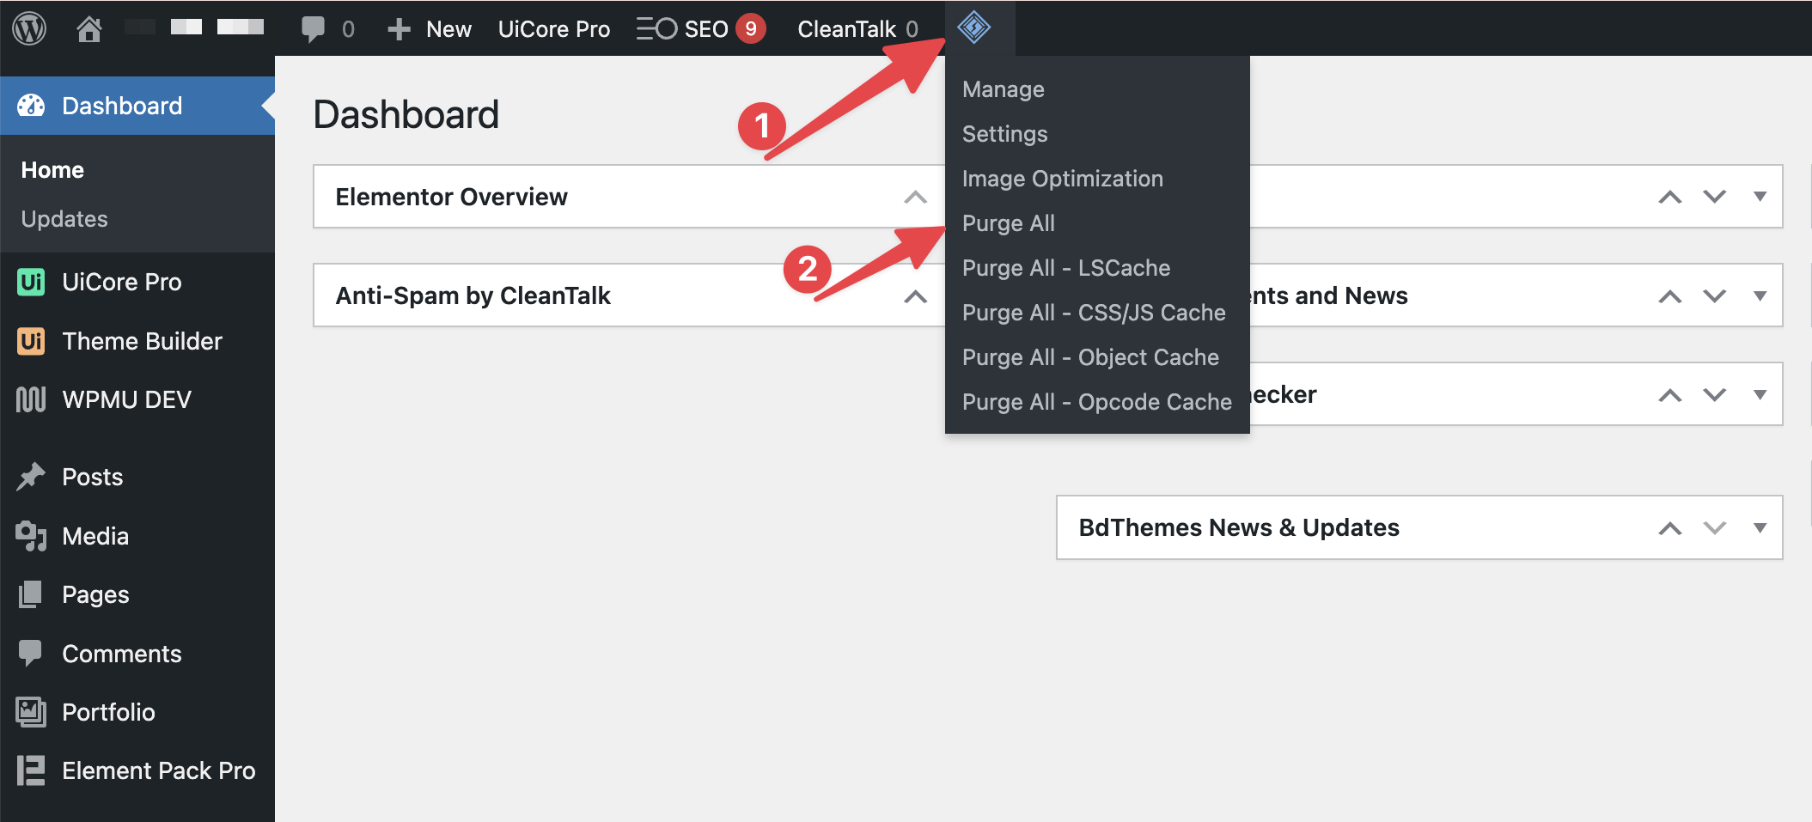Move down the widget ending in 'ecker'
The image size is (1812, 822).
coord(1715,395)
